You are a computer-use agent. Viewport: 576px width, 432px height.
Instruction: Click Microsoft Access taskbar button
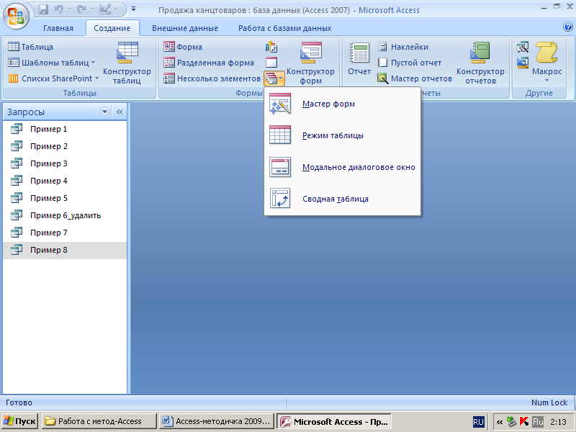(334, 421)
